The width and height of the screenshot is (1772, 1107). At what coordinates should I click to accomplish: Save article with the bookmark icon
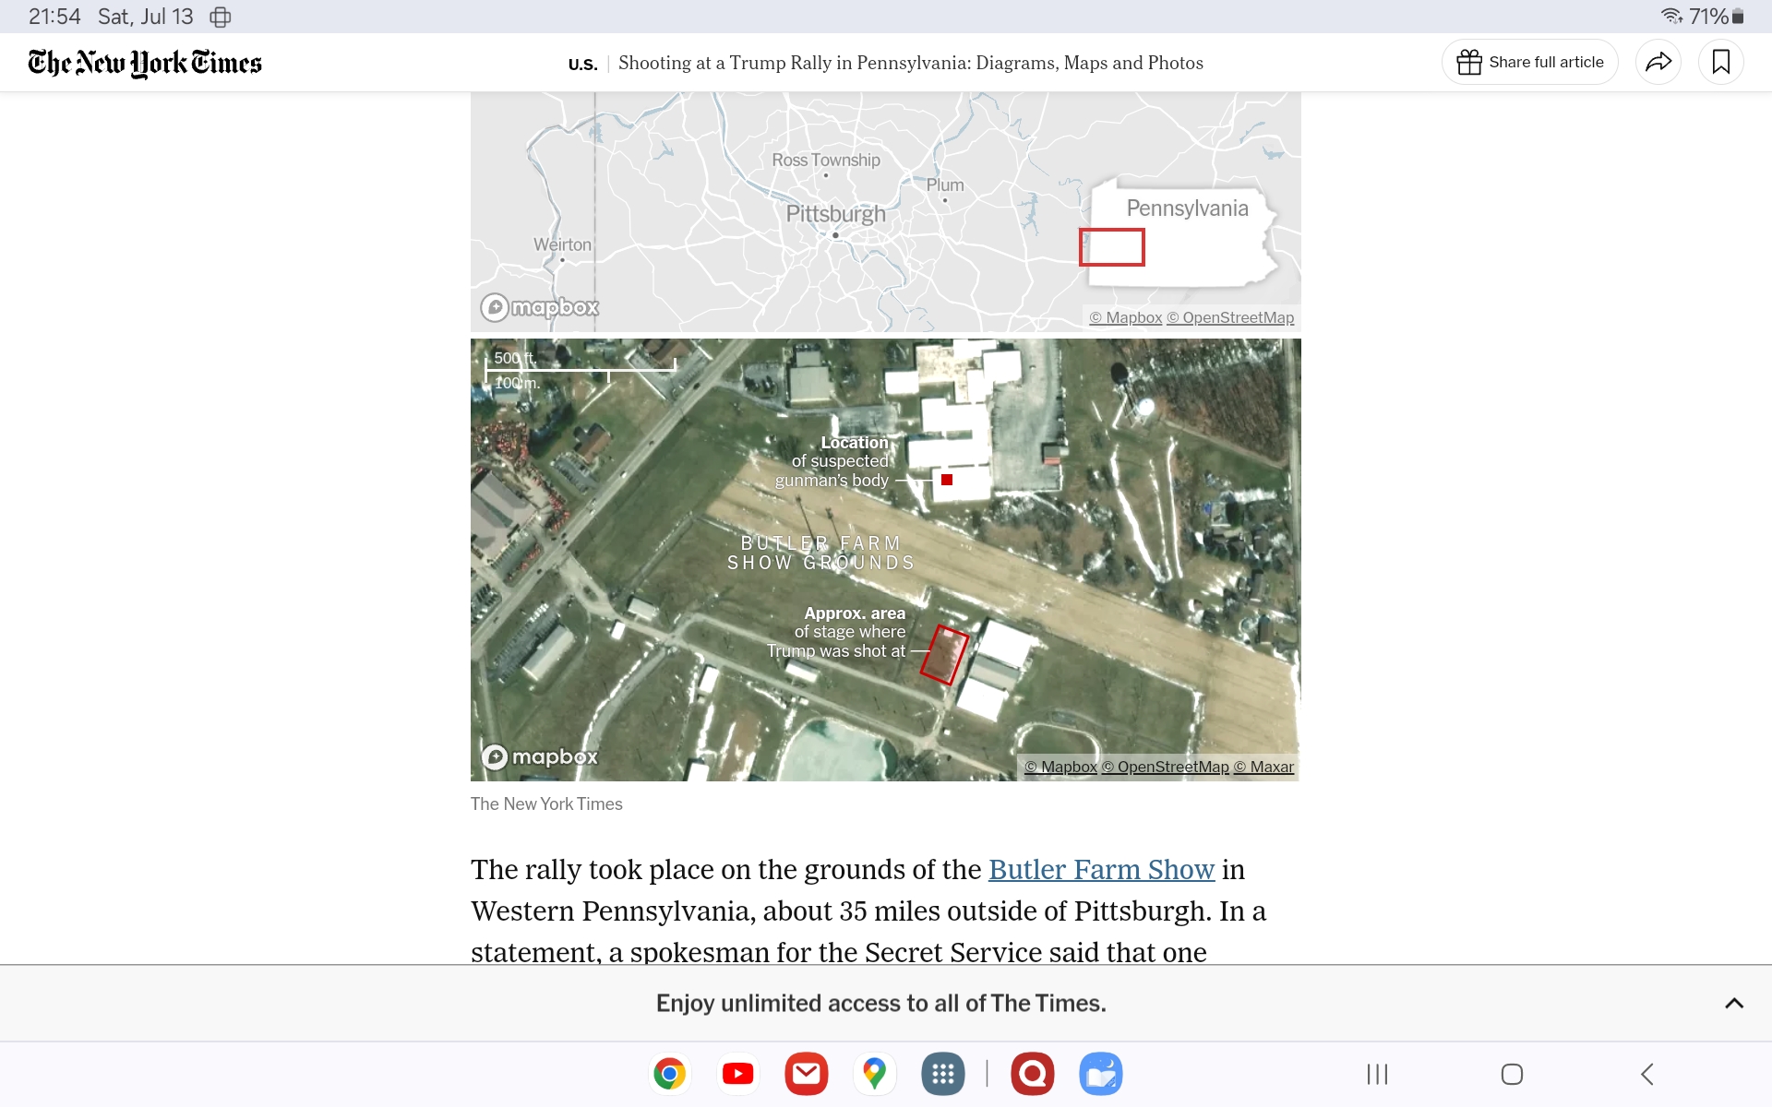1720,62
